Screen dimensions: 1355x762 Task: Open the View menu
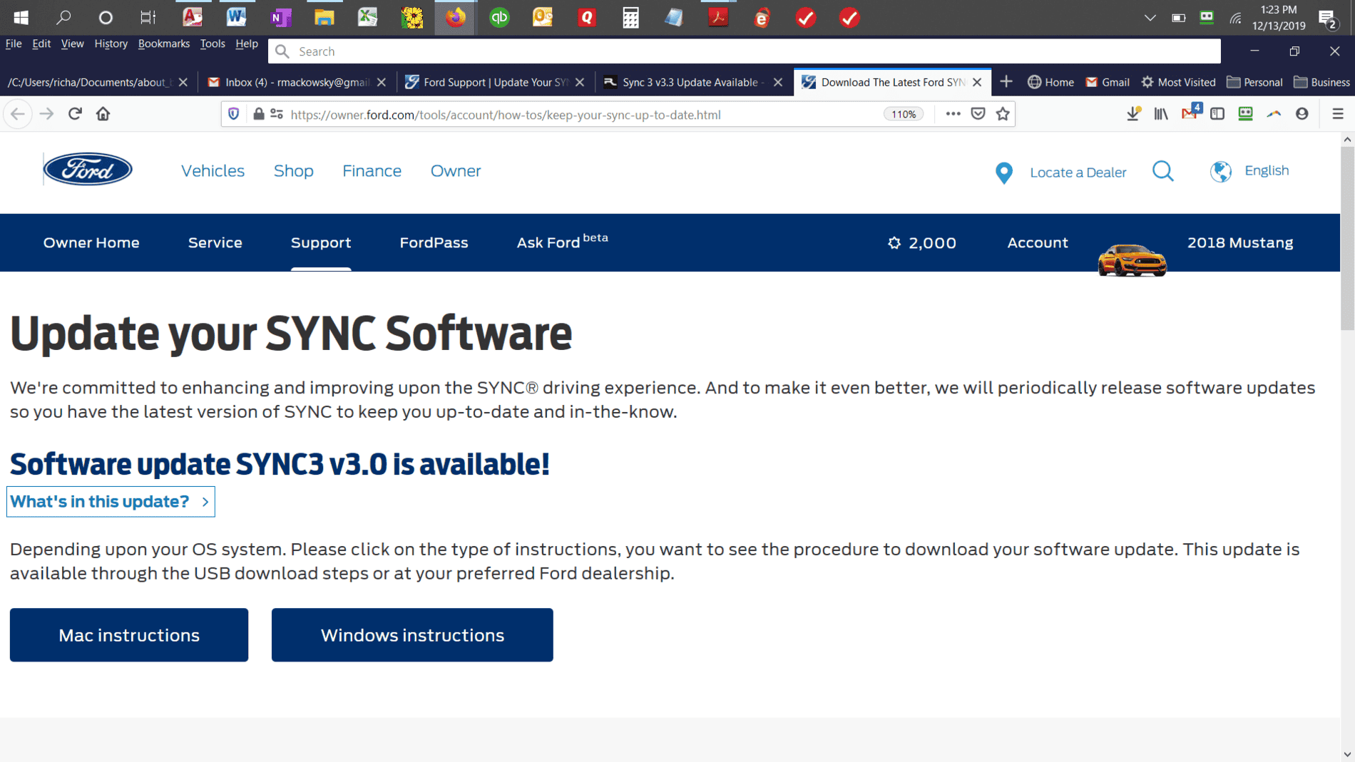click(x=72, y=43)
